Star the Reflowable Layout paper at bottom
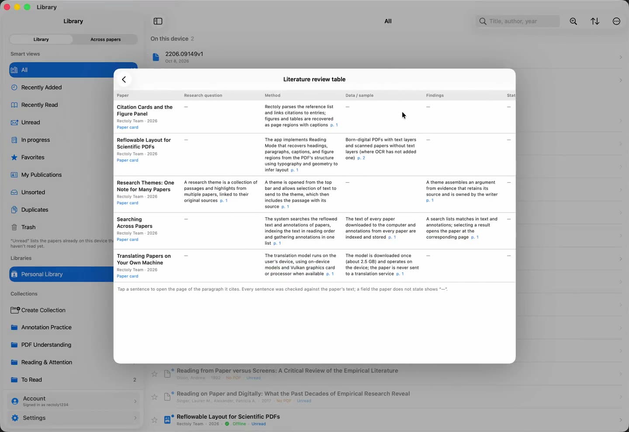 coord(154,420)
